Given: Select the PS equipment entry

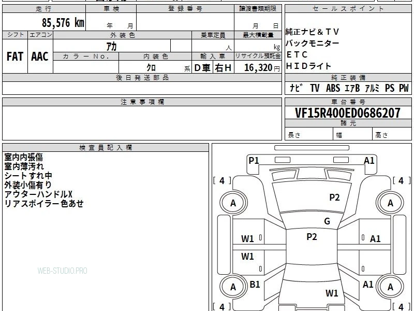Looking at the screenshot, I should 390,88.
